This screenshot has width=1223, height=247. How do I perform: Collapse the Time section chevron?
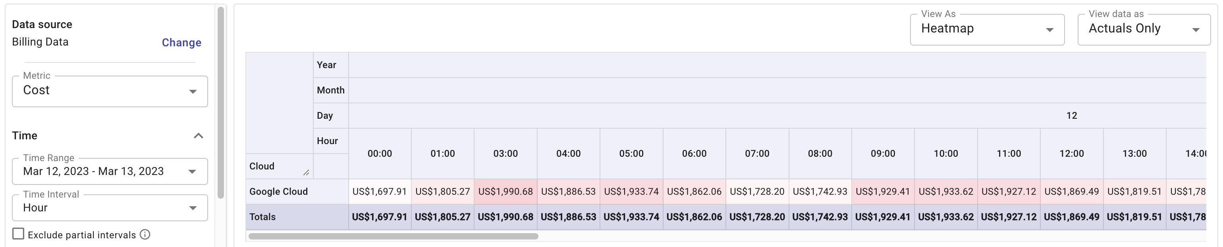[x=199, y=136]
